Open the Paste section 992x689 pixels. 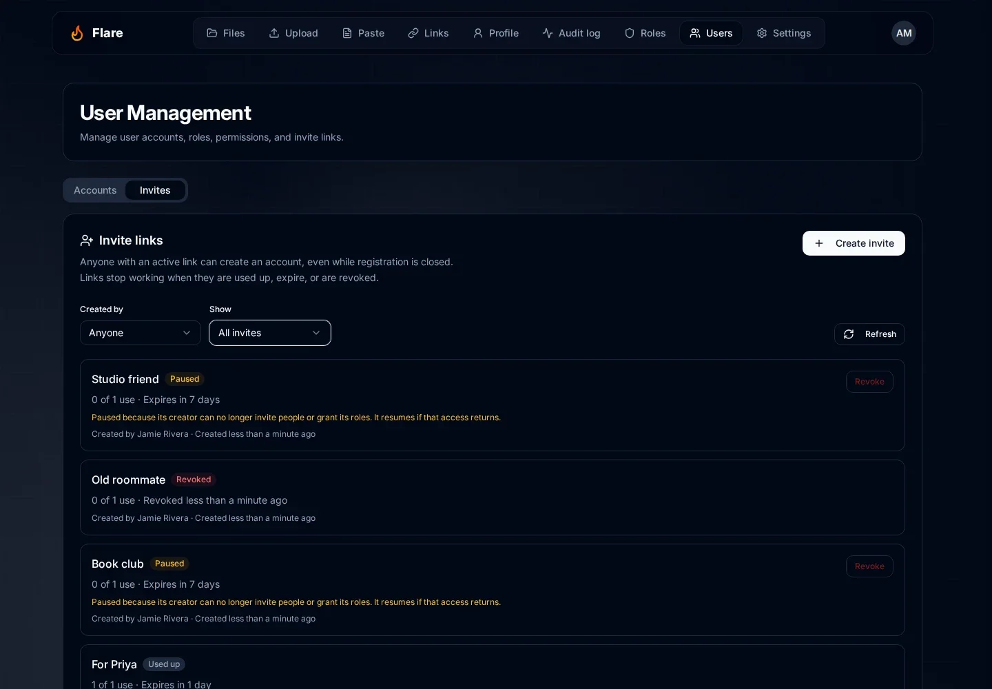(363, 33)
